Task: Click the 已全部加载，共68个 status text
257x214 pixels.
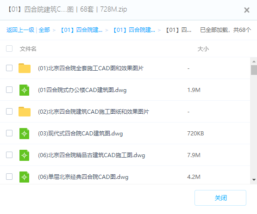Action: coord(226,30)
